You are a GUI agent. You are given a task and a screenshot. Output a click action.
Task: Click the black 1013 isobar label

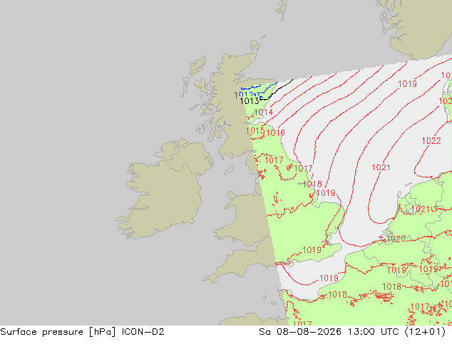click(x=250, y=101)
